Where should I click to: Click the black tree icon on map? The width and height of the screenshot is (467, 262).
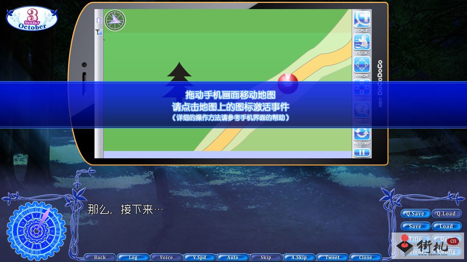pos(179,82)
